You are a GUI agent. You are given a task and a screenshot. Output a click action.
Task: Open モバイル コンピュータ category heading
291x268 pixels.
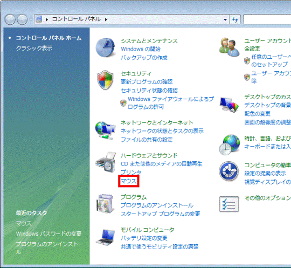click(148, 230)
